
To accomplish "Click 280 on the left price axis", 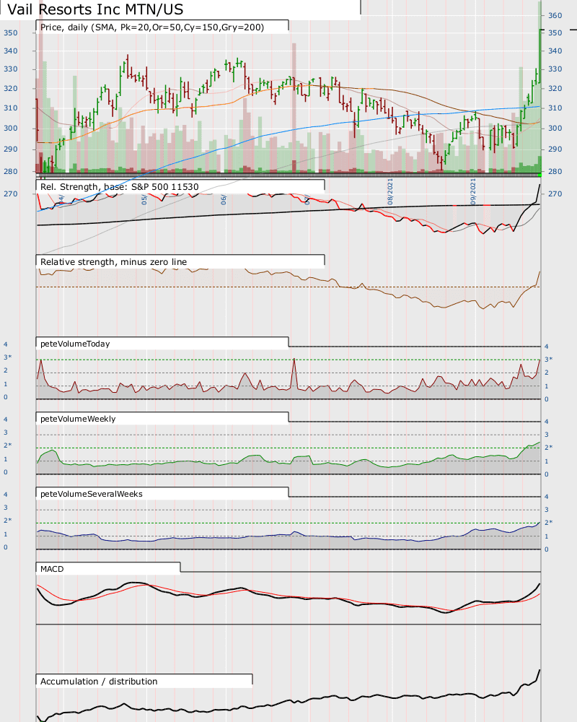I will point(11,171).
